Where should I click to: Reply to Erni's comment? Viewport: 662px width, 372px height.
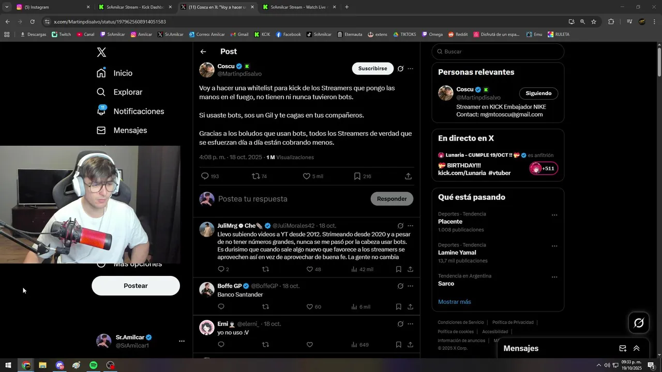click(x=221, y=345)
